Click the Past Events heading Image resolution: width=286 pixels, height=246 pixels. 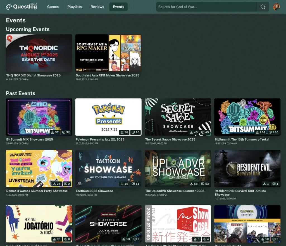(x=21, y=93)
